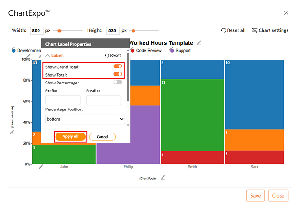Image resolution: width=301 pixels, height=211 pixels.
Task: Click John's green segment labeled 3
Action: pyautogui.click(x=64, y=154)
